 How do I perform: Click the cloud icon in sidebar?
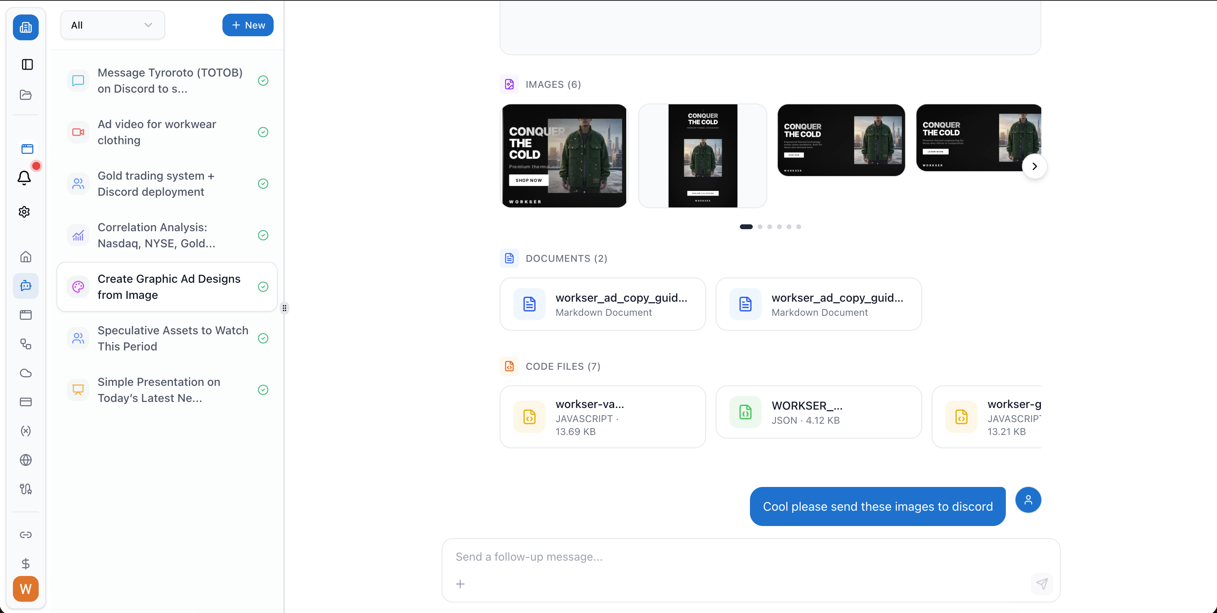(x=25, y=373)
